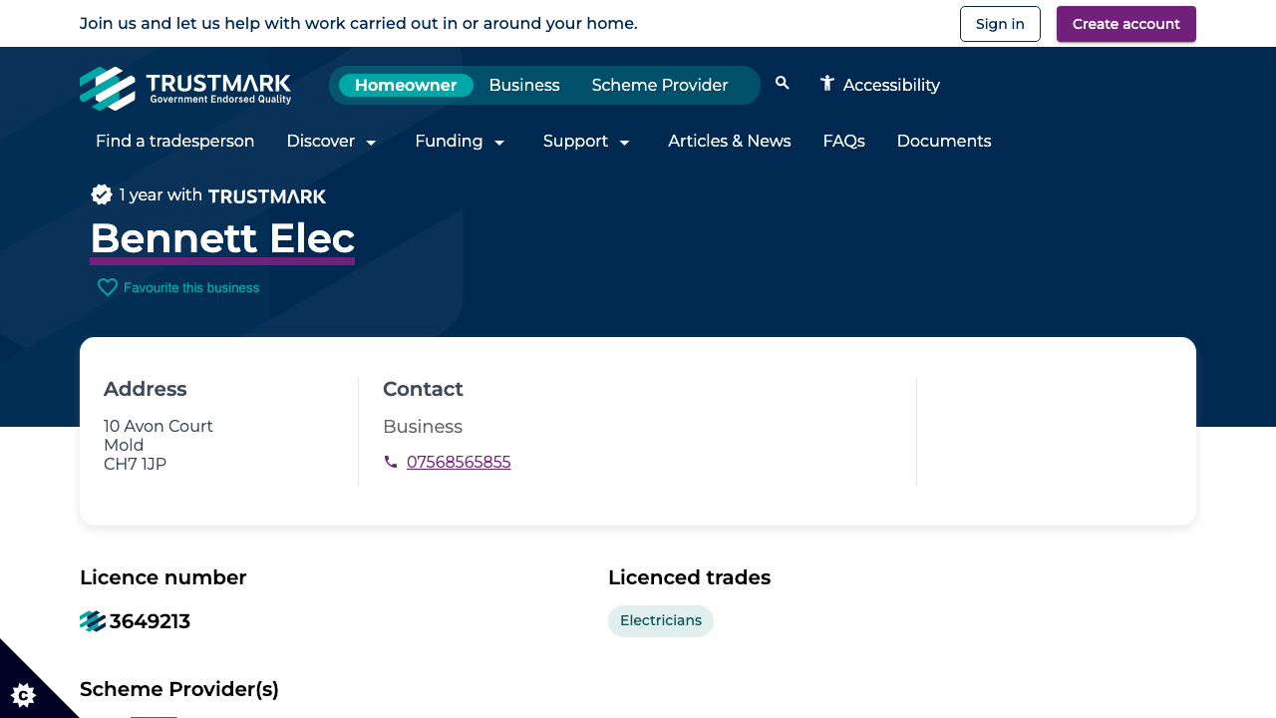Viewport: 1276px width, 718px height.
Task: Select the Scheme Provider audience option
Action: click(x=660, y=85)
